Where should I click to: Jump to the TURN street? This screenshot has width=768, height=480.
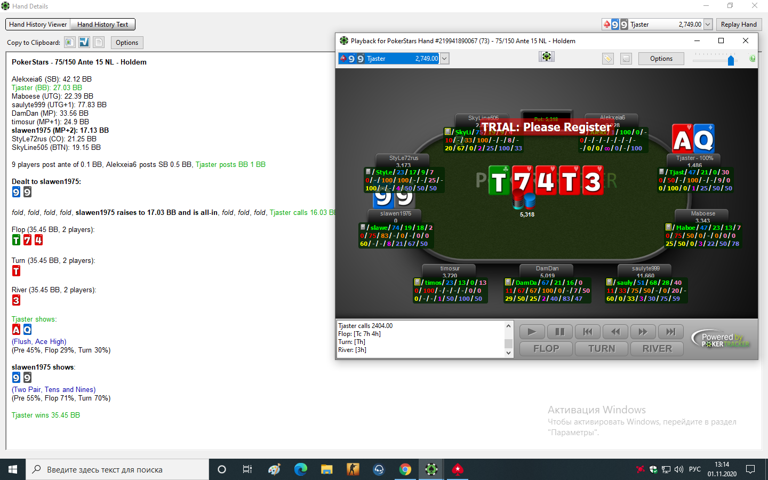coord(602,349)
